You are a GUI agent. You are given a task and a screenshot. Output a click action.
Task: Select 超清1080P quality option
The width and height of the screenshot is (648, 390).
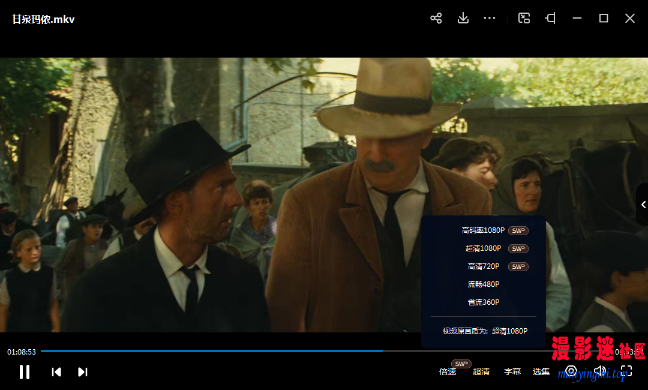tap(483, 248)
